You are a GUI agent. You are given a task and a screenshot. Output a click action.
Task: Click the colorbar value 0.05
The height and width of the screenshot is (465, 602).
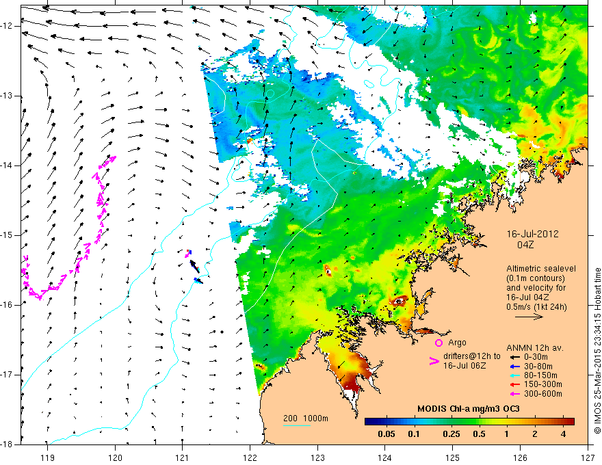(387, 434)
